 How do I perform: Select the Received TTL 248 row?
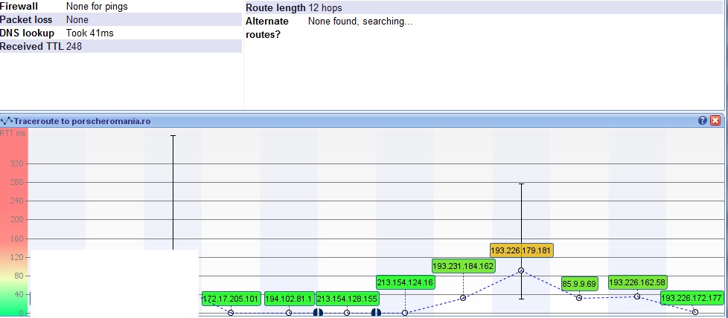[x=119, y=46]
